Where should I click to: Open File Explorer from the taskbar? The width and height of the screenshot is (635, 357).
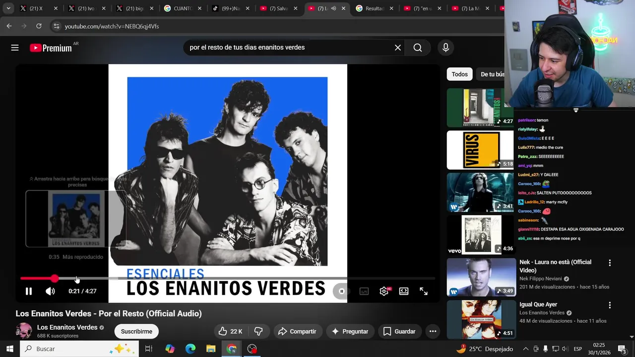coord(211,349)
